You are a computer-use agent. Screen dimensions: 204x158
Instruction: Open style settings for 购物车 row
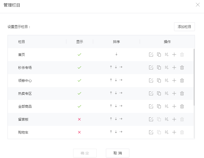click(167, 132)
